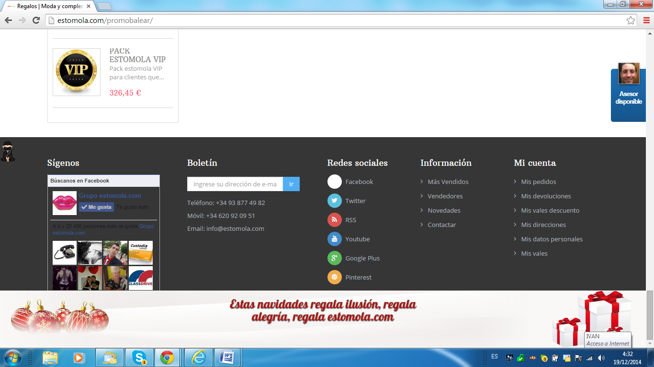The image size is (654, 367).
Task: Click the Custodia fan thumbnail
Action: (x=141, y=253)
